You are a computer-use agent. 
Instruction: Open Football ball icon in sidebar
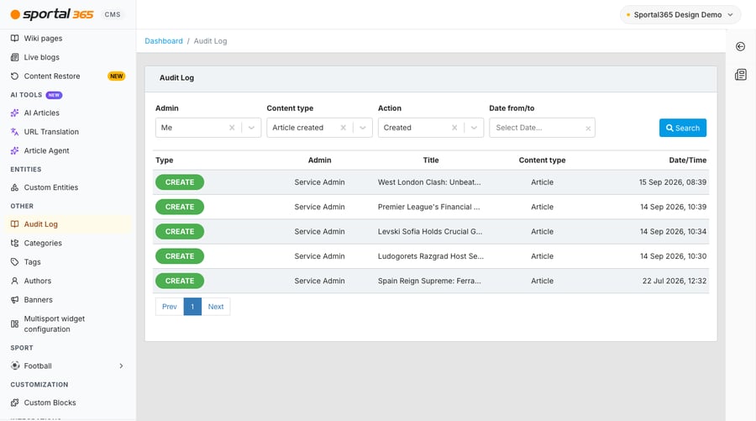15,366
